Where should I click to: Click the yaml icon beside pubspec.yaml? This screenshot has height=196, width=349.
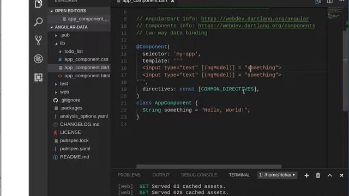[56, 149]
